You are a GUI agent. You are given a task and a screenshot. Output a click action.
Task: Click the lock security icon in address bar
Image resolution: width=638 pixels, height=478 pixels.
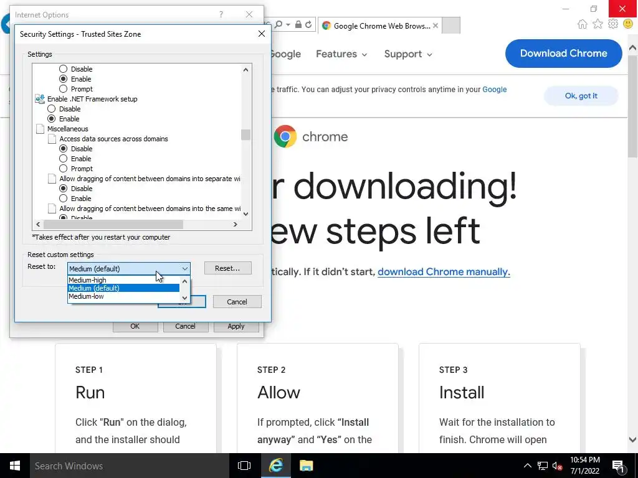point(298,25)
